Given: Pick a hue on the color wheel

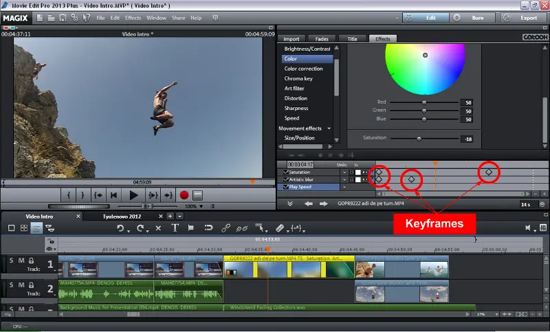Looking at the screenshot, I should [425, 69].
